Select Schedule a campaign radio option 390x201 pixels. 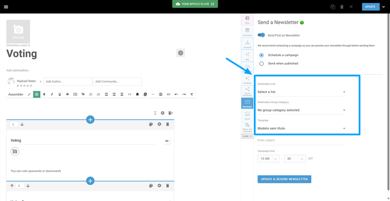point(261,55)
